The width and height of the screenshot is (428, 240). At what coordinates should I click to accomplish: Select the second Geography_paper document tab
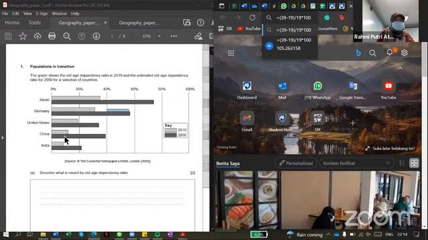139,23
